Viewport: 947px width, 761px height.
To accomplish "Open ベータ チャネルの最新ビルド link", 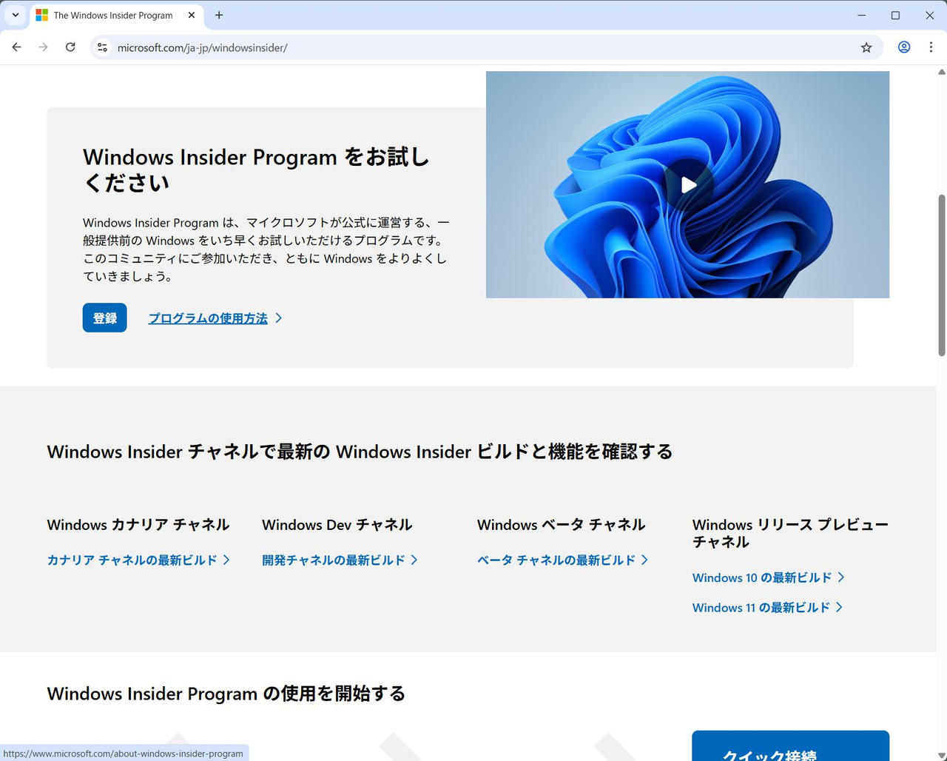I will pyautogui.click(x=562, y=560).
